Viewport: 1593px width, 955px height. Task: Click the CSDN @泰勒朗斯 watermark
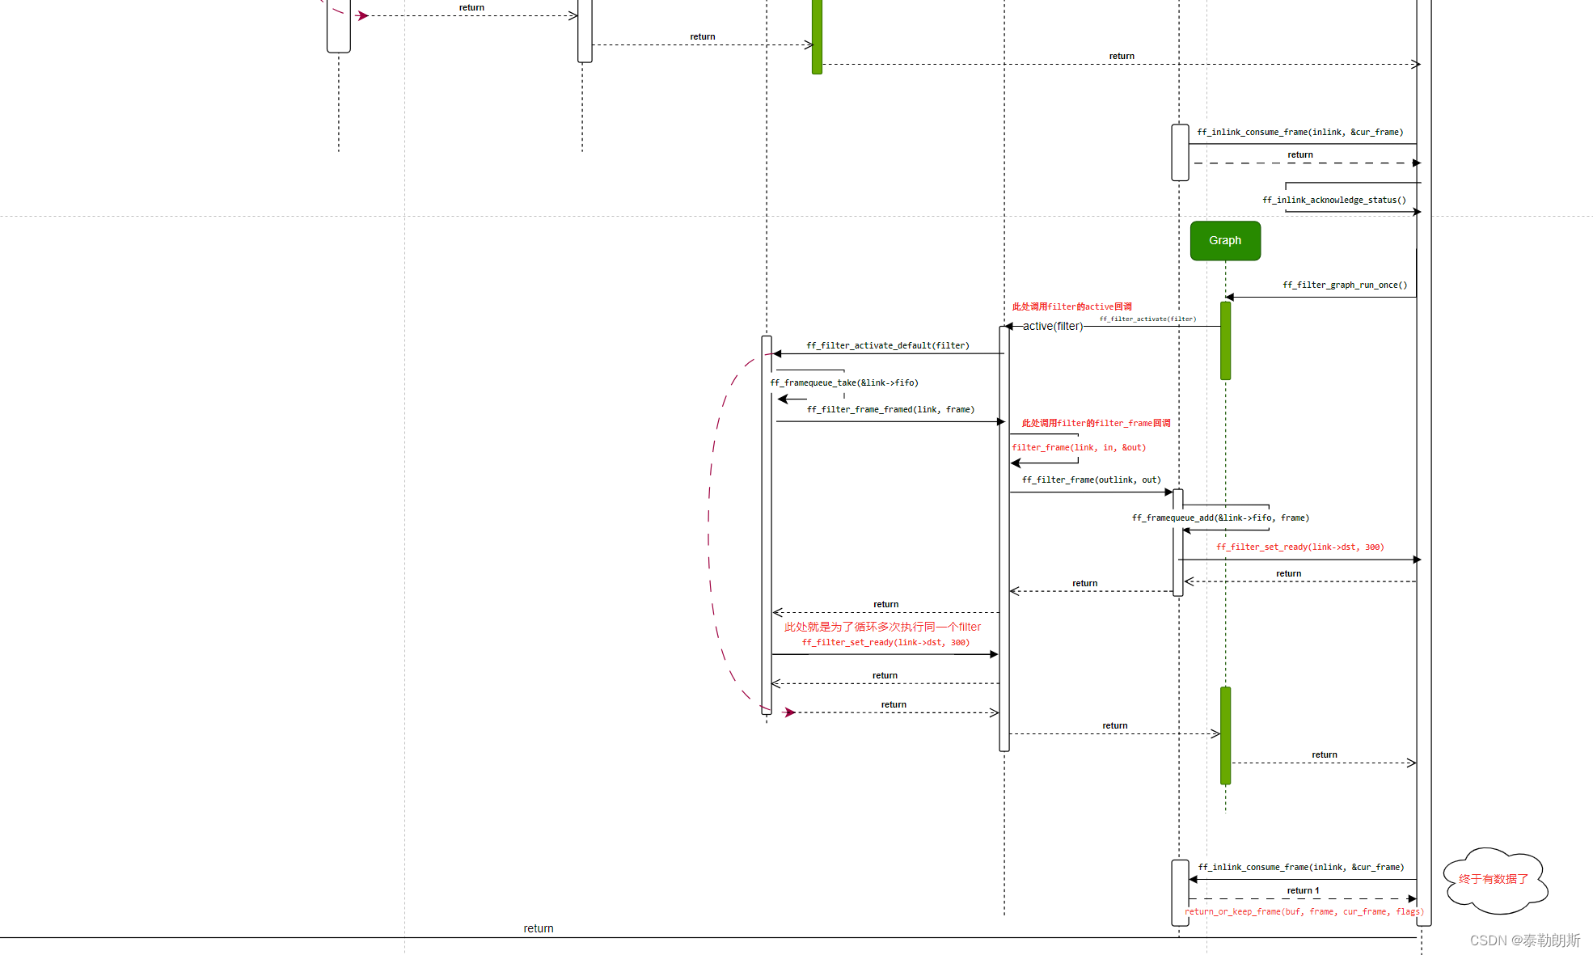click(1524, 940)
